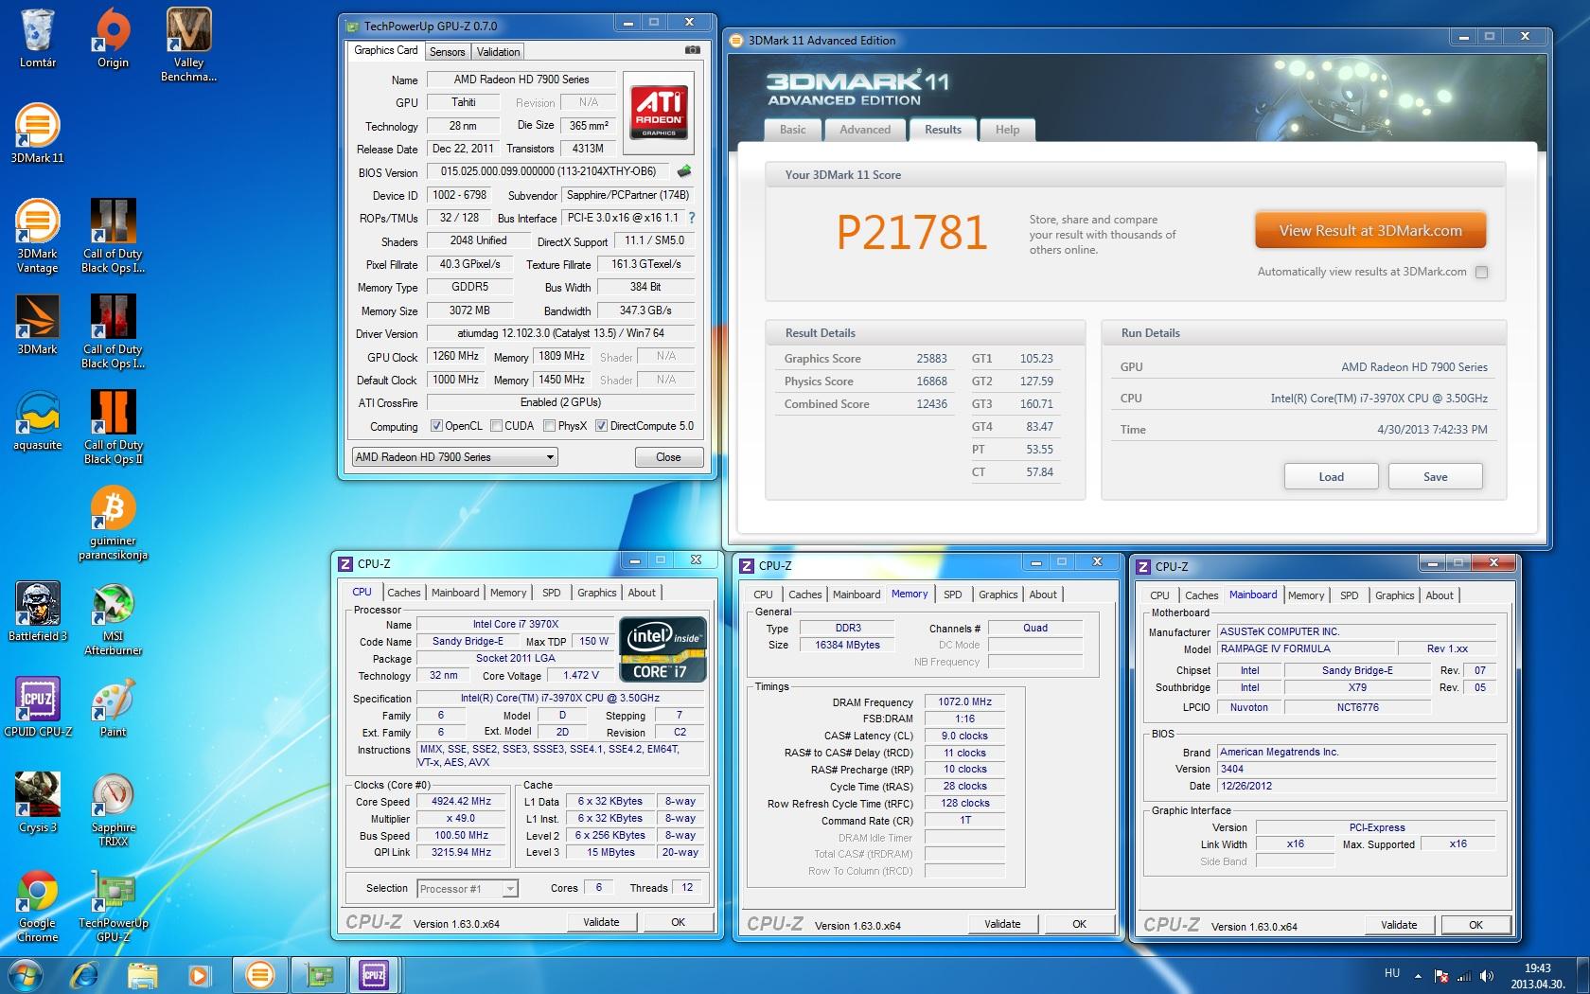The height and width of the screenshot is (994, 1590).
Task: Open the MSI Afterburner desktop icon
Action: point(113,619)
